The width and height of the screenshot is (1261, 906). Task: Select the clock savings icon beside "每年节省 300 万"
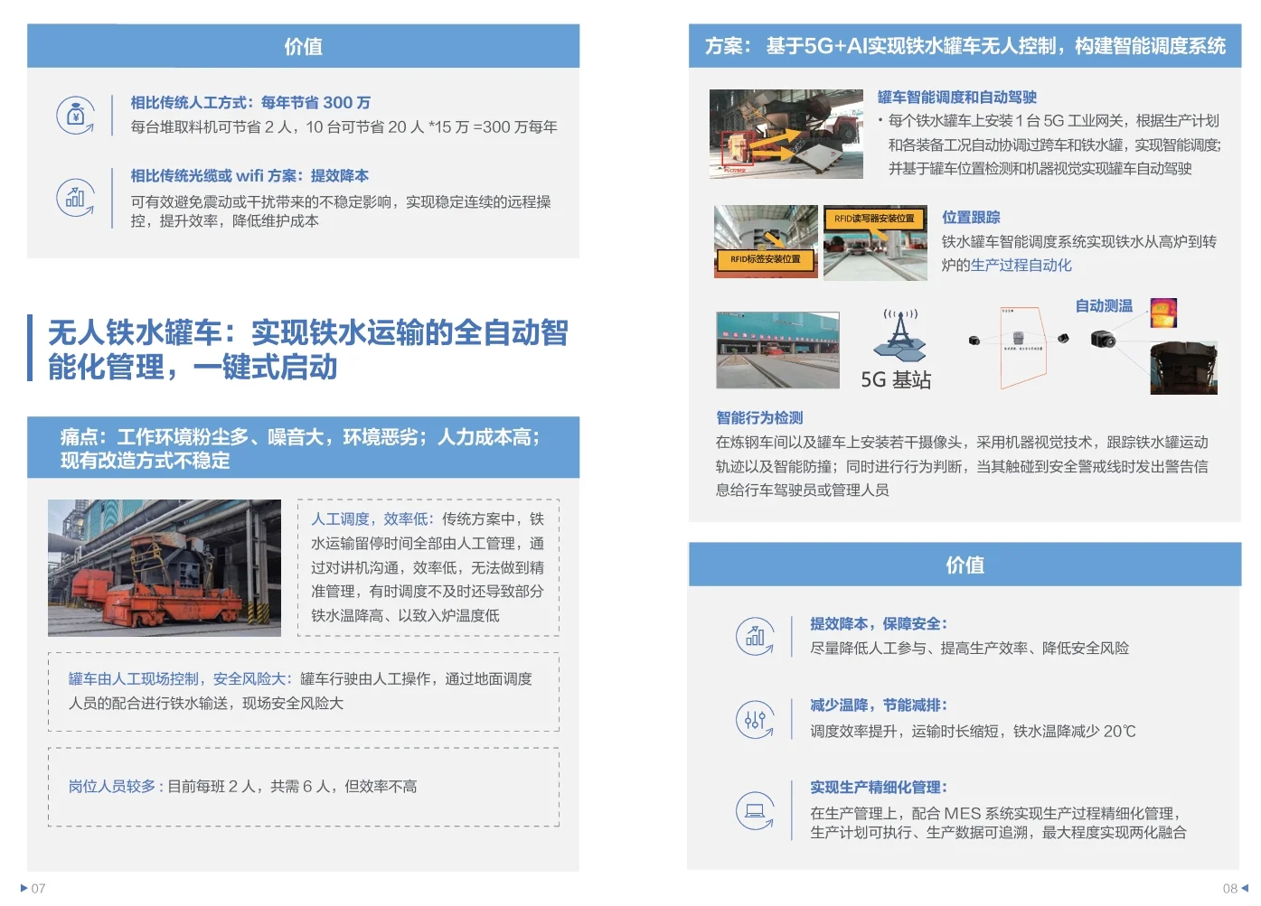(x=75, y=116)
